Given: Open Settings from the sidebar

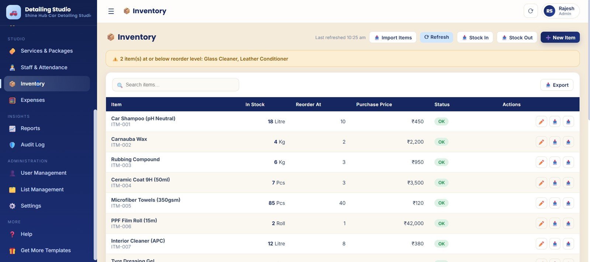Looking at the screenshot, I should [47, 206].
